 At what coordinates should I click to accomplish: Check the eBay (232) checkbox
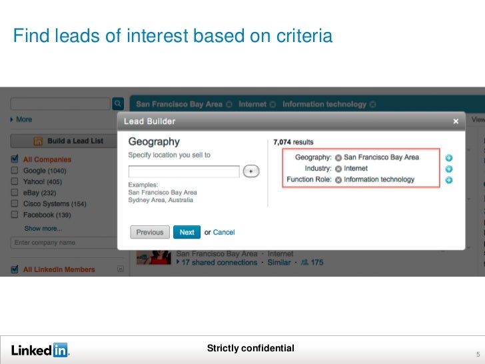tap(15, 192)
